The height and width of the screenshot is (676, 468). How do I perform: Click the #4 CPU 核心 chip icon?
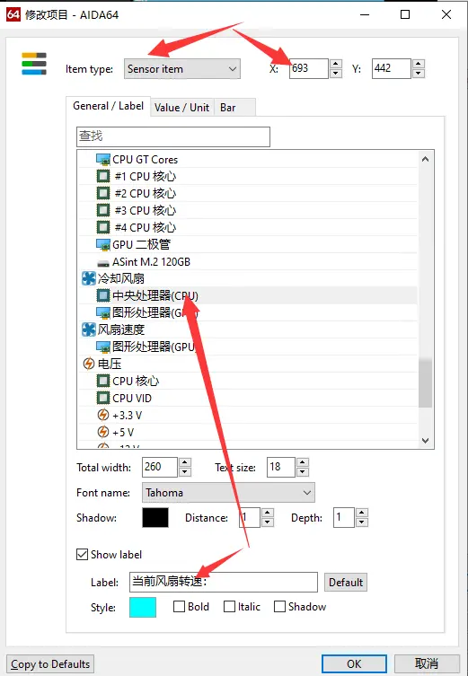click(x=103, y=227)
